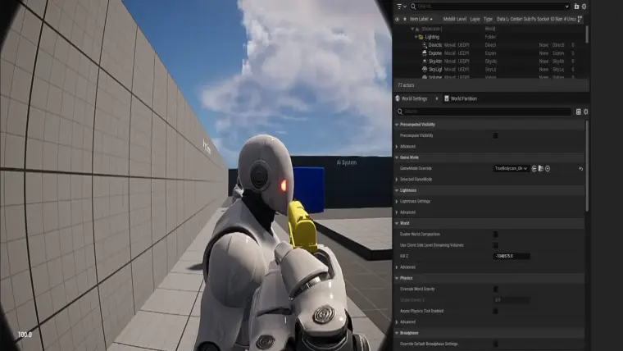Reset GameMode Override to default arrow

pos(580,168)
